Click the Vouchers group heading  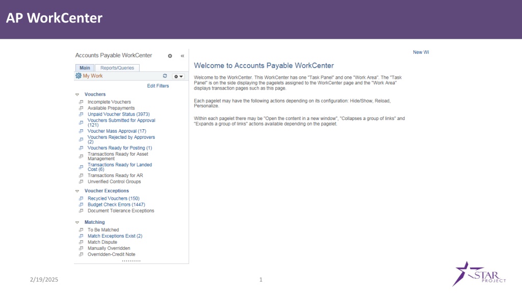[x=95, y=94]
